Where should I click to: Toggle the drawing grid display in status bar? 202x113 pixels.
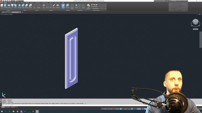point(121,109)
